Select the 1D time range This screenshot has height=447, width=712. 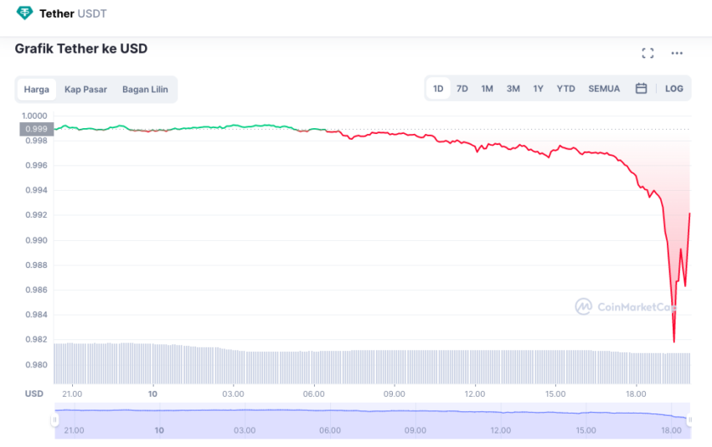438,89
